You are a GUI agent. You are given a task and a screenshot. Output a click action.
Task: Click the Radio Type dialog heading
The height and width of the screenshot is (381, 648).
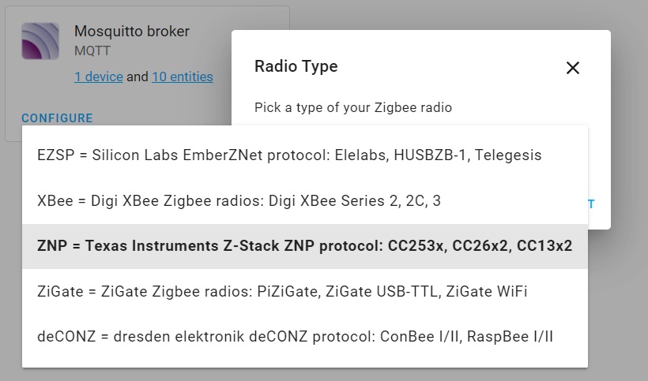click(x=296, y=66)
